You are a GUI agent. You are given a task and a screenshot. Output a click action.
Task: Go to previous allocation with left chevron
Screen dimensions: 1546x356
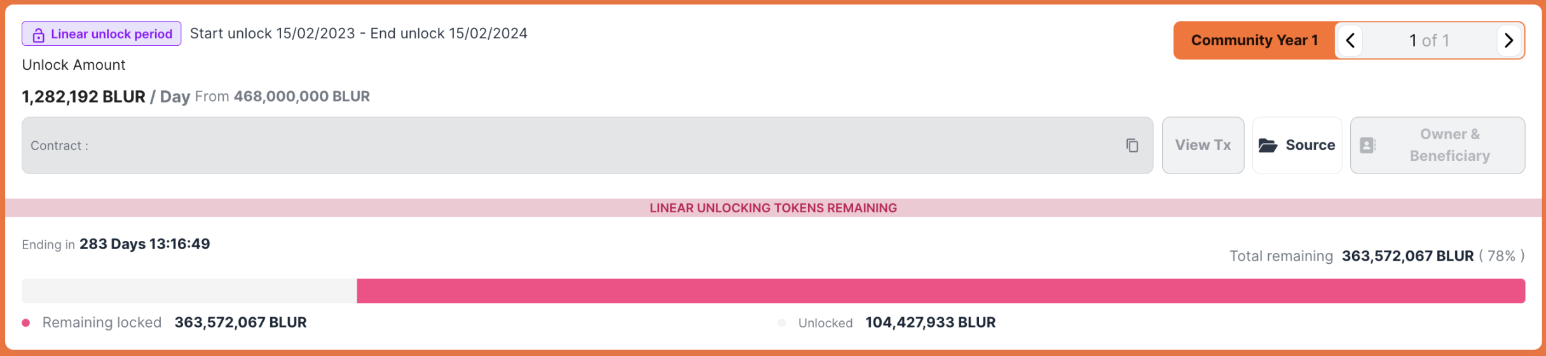1350,41
